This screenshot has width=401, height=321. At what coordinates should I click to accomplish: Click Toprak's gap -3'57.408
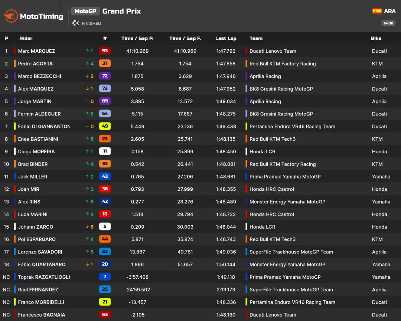137,277
